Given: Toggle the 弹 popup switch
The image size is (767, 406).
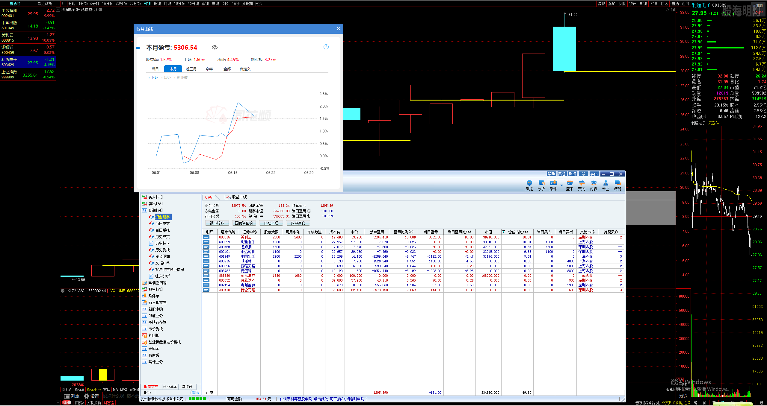Looking at the screenshot, I should (67, 403).
